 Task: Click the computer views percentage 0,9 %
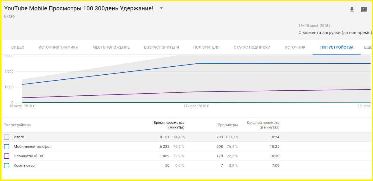click(x=233, y=166)
